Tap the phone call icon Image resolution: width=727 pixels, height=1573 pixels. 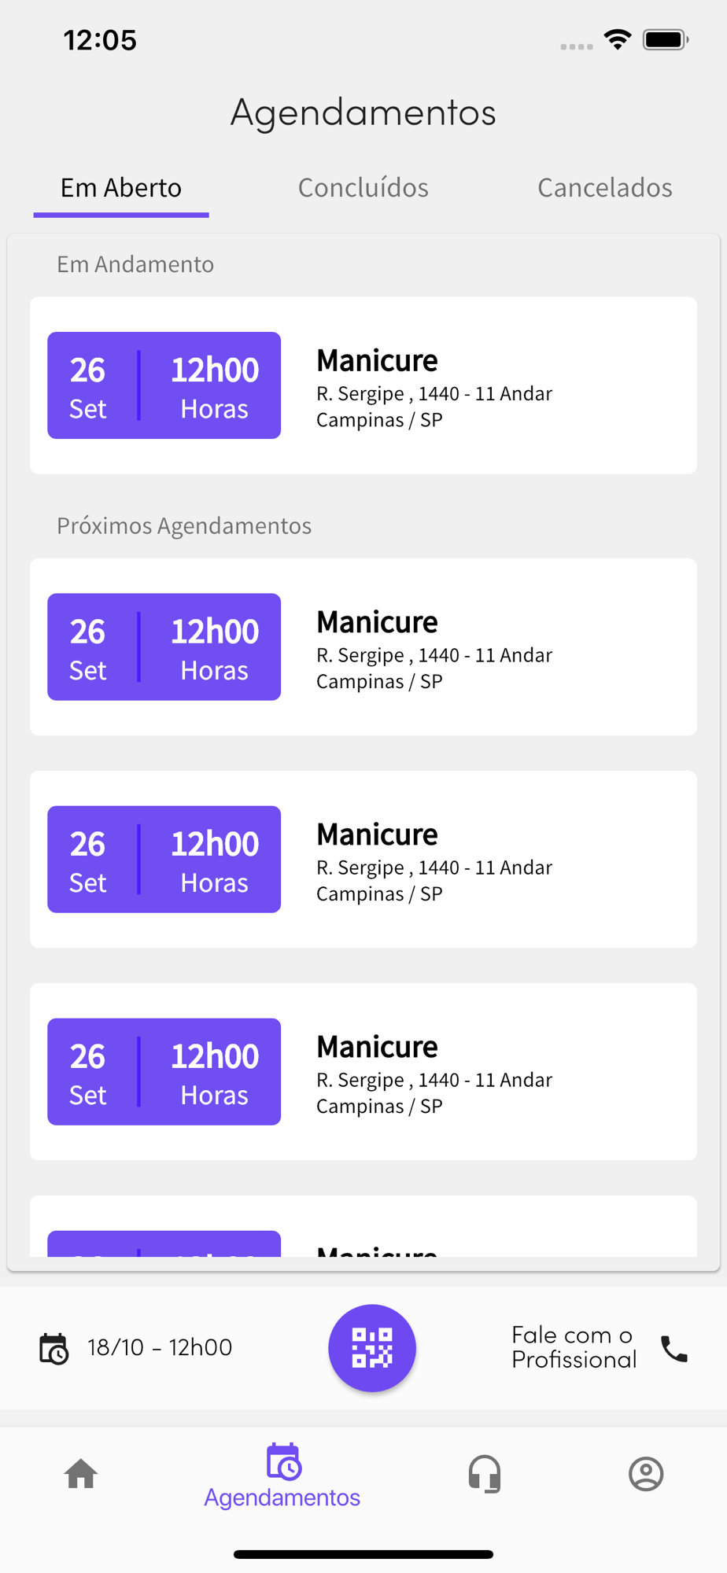(x=674, y=1348)
